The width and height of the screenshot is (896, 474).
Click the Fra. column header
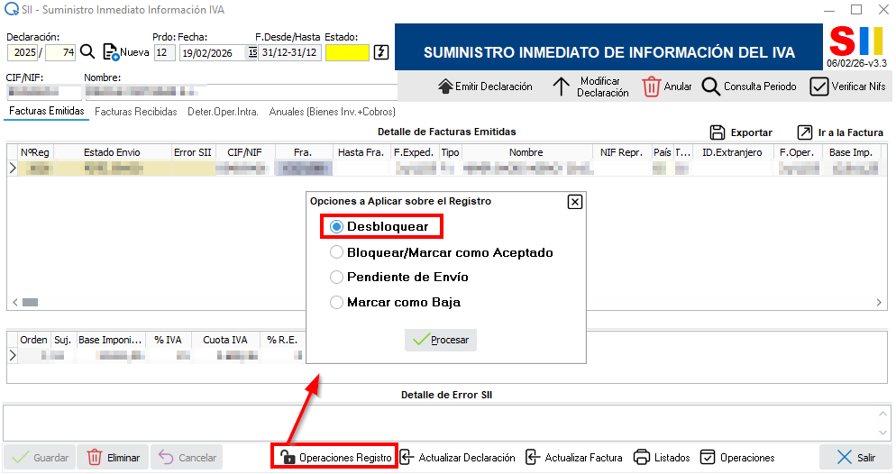(x=303, y=152)
